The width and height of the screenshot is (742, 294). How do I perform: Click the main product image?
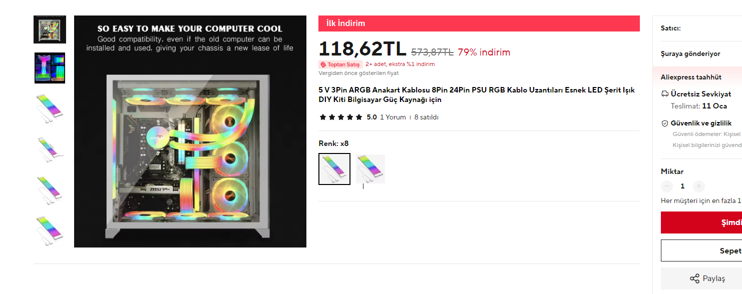click(x=190, y=131)
